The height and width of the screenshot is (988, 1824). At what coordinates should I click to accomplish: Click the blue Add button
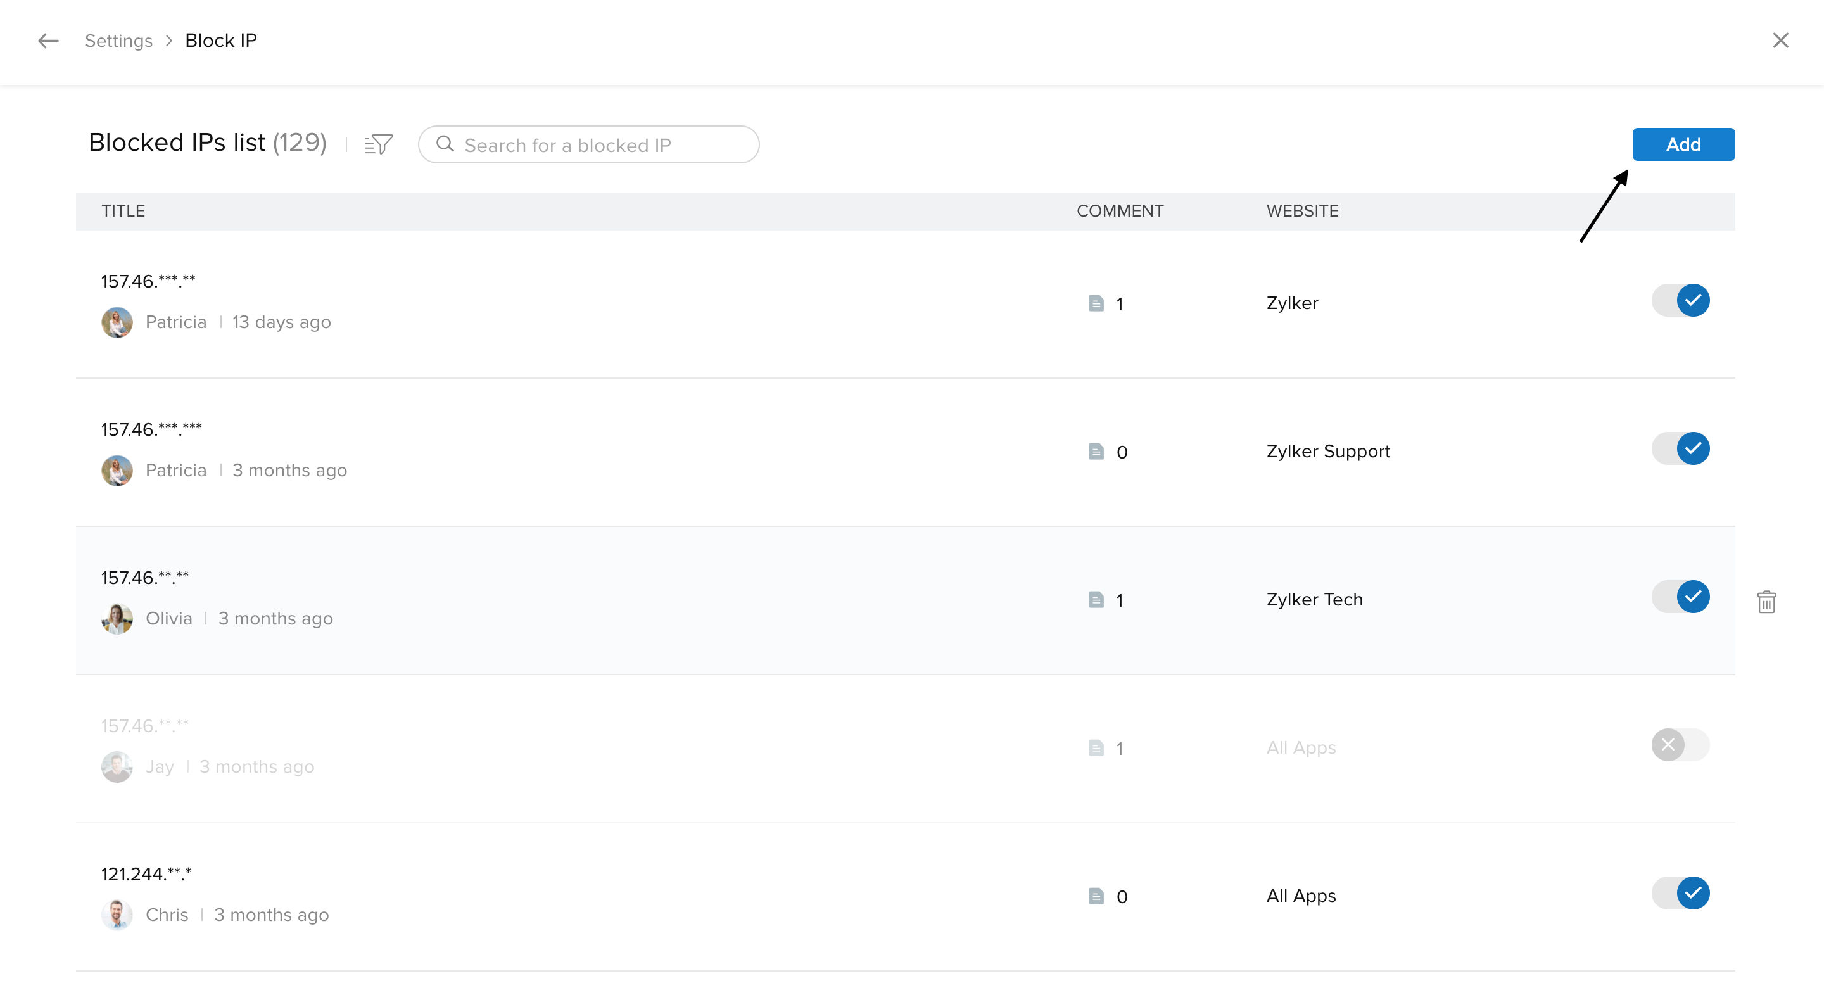[x=1683, y=144]
